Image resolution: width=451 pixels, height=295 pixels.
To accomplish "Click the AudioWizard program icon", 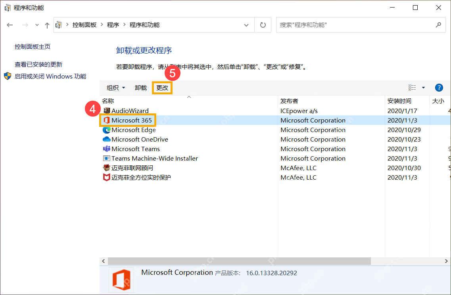I will (x=107, y=111).
